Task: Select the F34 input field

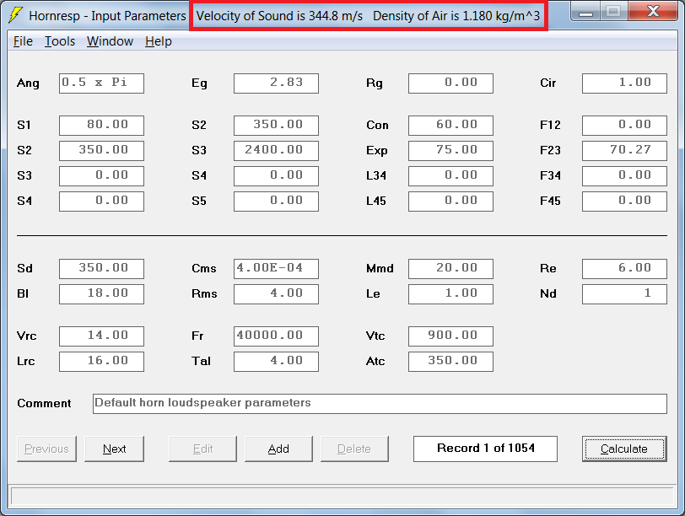Action: [x=624, y=176]
